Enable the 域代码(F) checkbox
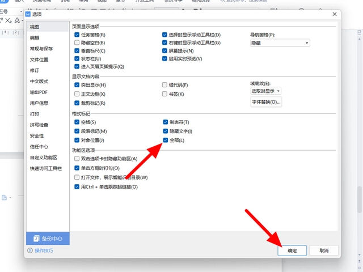Screen dimensions: 363x272 tap(164, 85)
